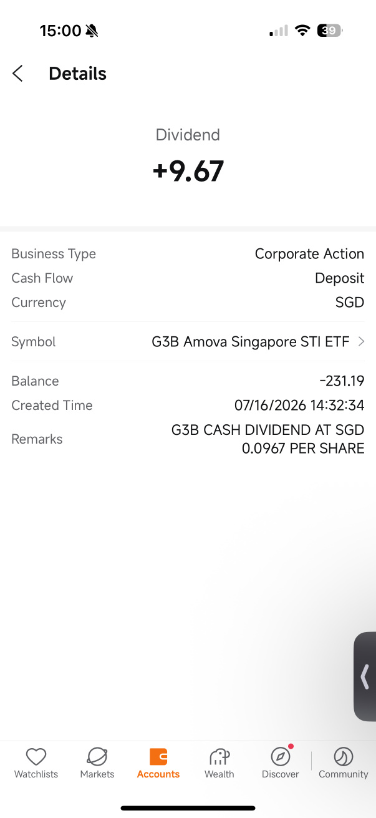
Task: Open Markets via the planet icon
Action: click(x=97, y=757)
